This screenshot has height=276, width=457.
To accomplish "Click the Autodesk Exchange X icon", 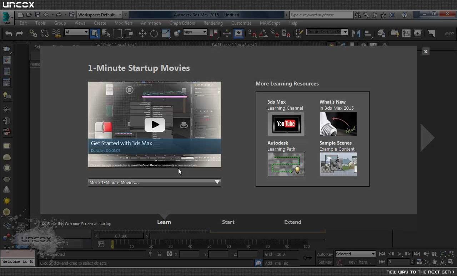I will [x=392, y=15].
